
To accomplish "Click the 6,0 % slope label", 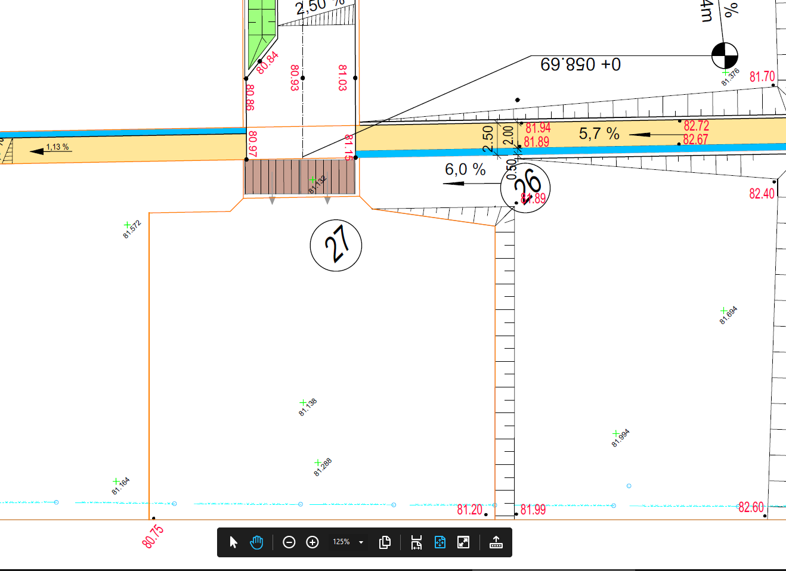I will (465, 170).
